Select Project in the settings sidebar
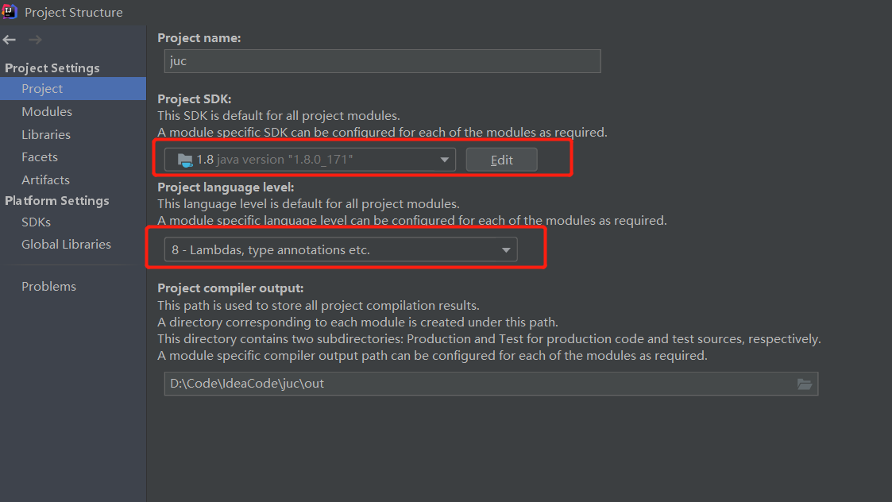The height and width of the screenshot is (502, 892). coord(42,89)
